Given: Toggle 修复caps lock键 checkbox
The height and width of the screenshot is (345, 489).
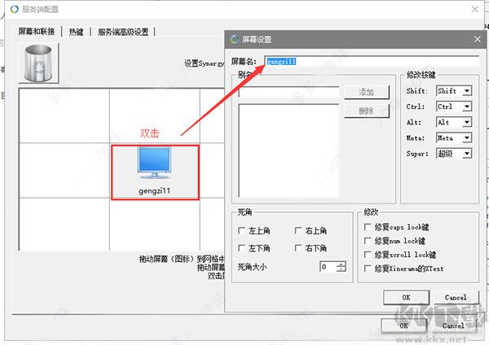Looking at the screenshot, I should click(x=368, y=227).
